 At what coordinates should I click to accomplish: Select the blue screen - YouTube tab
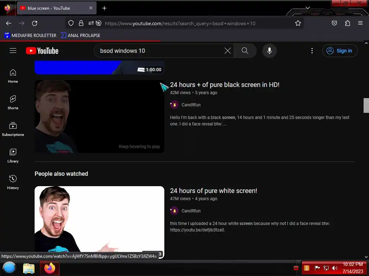coord(57,8)
